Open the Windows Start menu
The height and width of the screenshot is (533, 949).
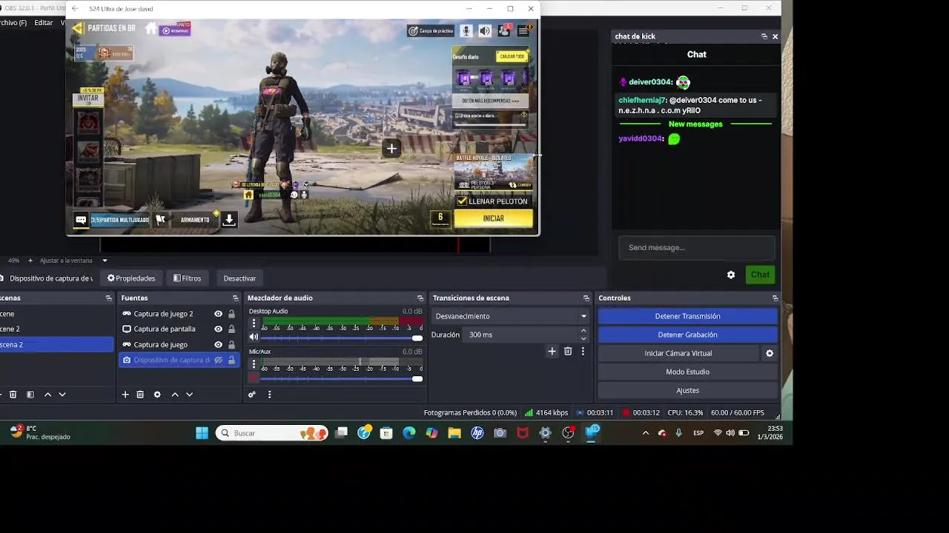[202, 433]
